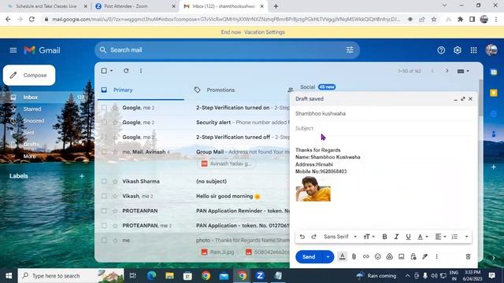The image size is (504, 283).
Task: Go to next page of messages
Action: tap(447, 71)
